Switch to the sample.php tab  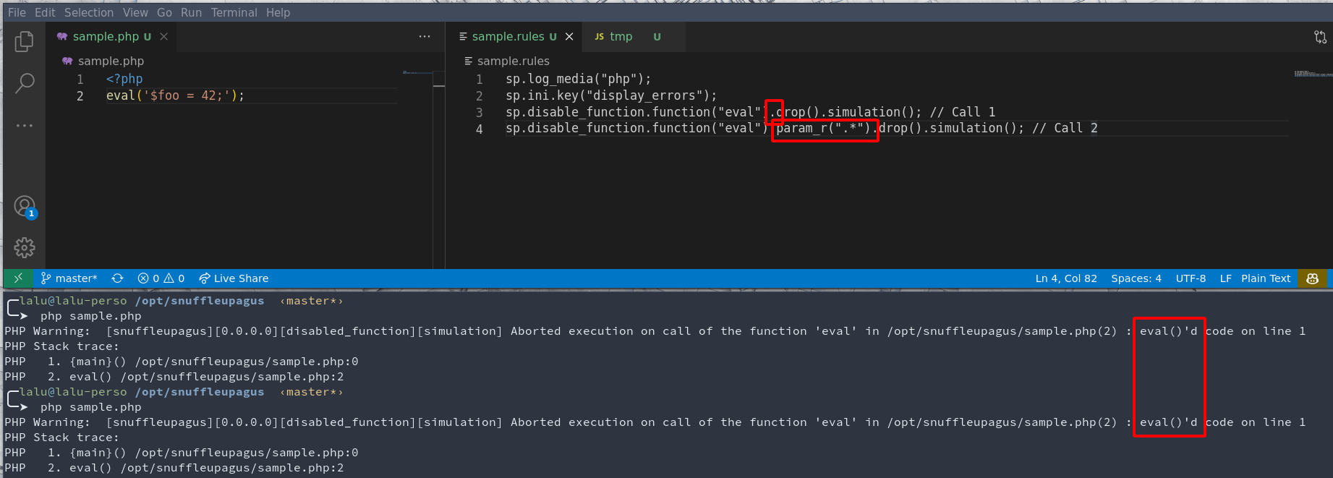click(104, 36)
